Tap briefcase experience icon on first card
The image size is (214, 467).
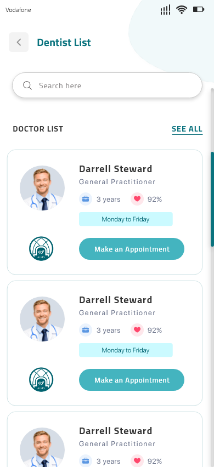tap(86, 200)
